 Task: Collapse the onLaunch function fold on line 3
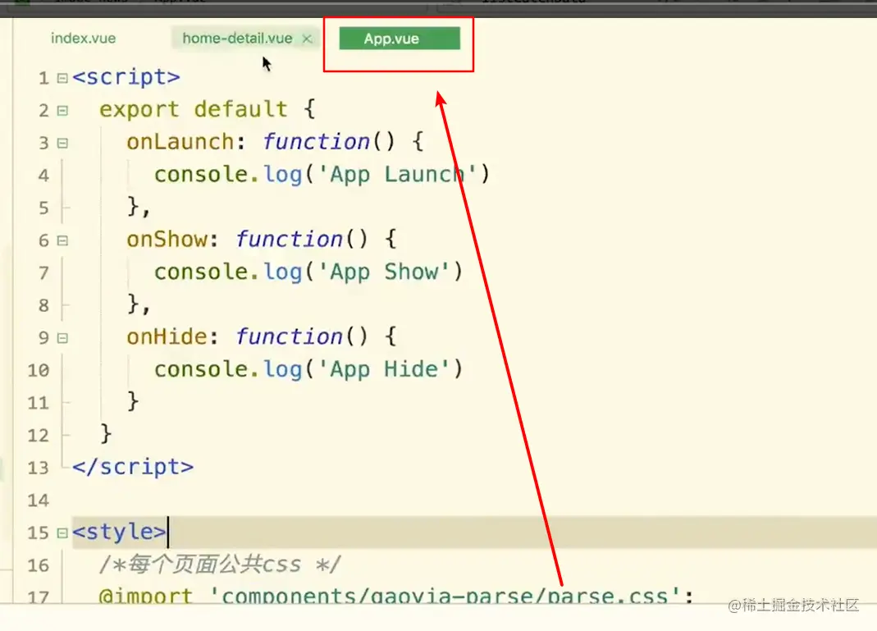(62, 144)
